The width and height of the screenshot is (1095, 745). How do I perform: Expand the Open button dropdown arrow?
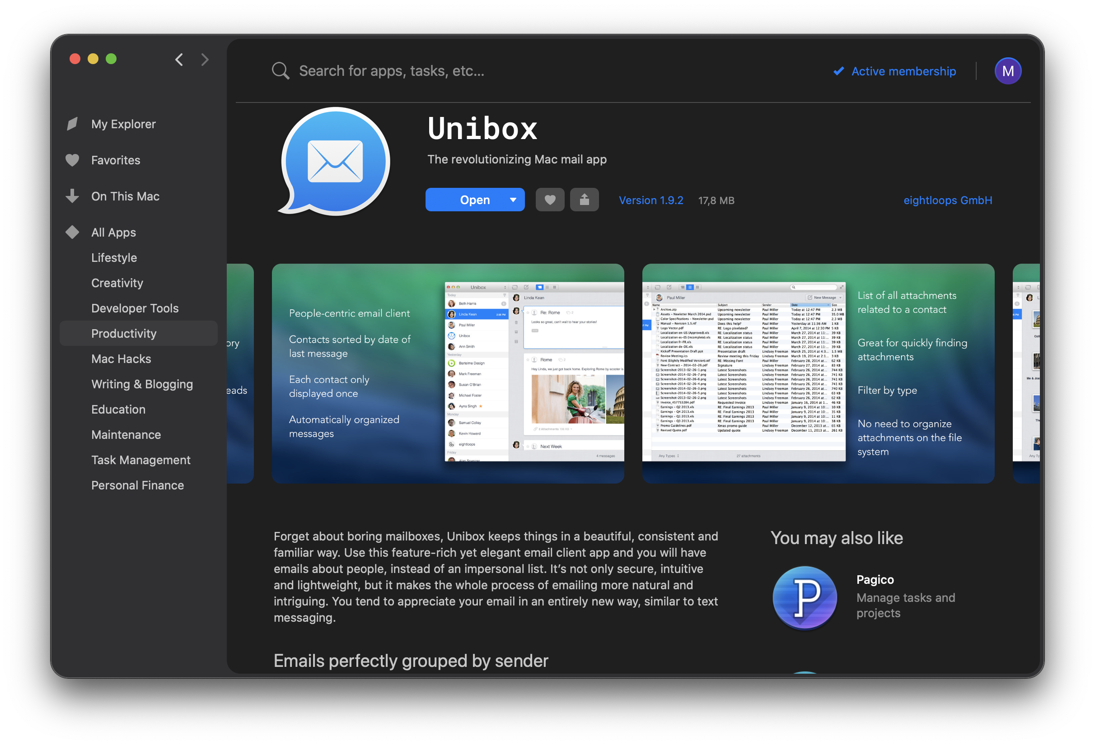coord(513,200)
